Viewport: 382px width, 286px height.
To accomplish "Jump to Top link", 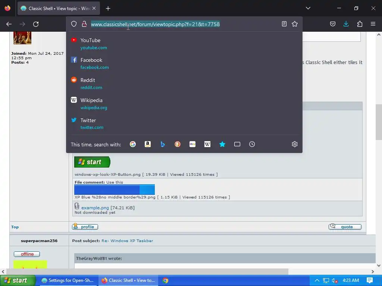I will tap(15, 227).
